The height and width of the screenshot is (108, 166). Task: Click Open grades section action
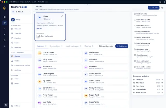(x=148, y=68)
